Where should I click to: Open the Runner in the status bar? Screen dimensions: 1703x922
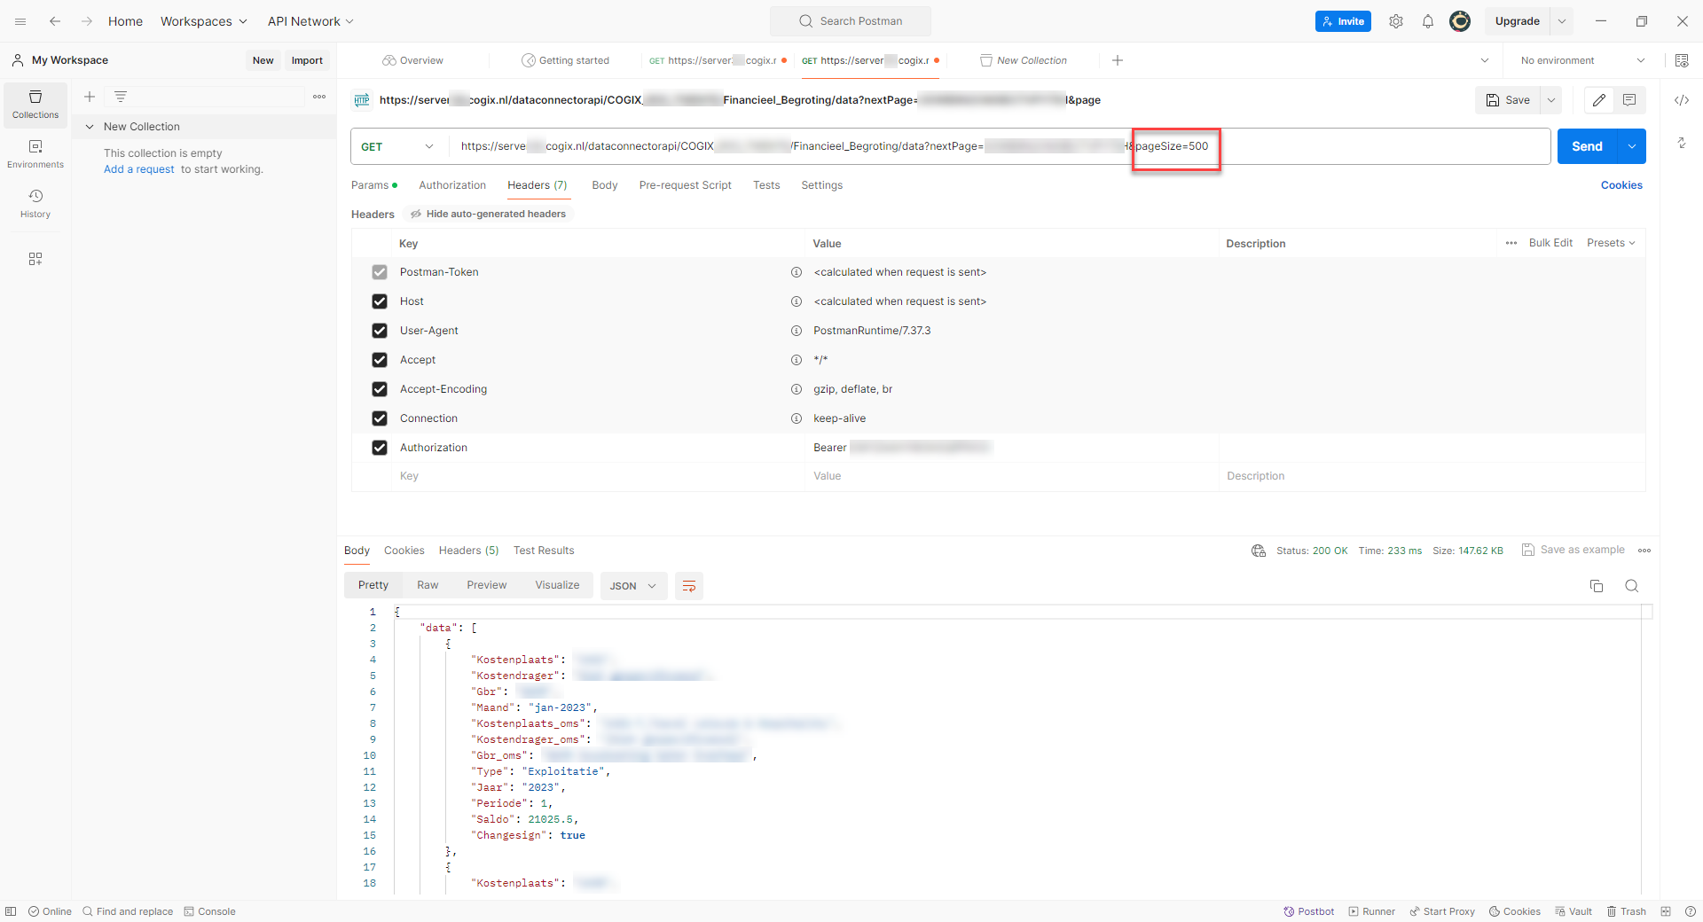pos(1371,911)
